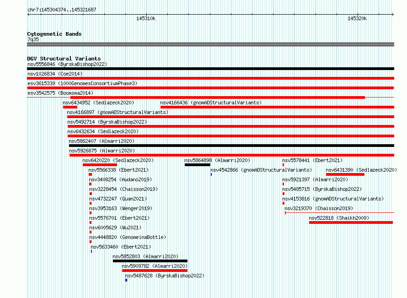Click the esv3542575 (Boomsma2014) label
407x298 pixels.
(60, 93)
